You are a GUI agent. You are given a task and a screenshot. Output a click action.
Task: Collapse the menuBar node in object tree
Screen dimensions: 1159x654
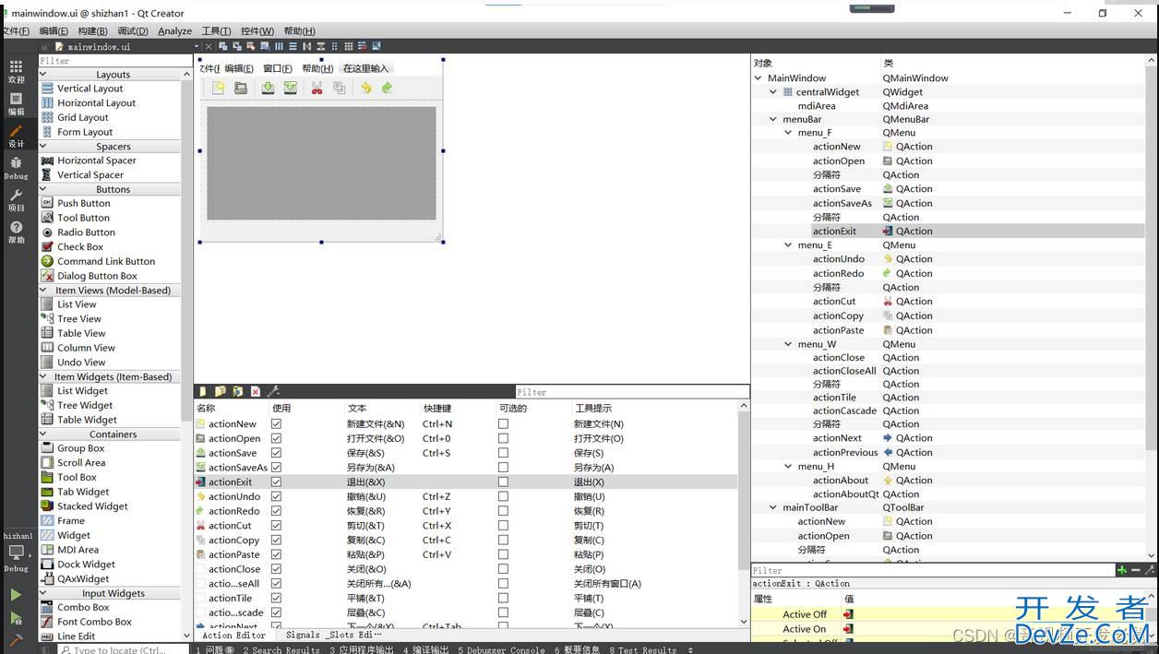click(x=773, y=119)
